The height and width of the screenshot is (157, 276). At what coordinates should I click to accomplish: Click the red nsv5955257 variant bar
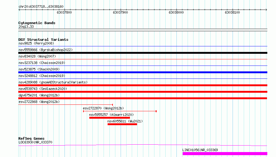coord(109,118)
